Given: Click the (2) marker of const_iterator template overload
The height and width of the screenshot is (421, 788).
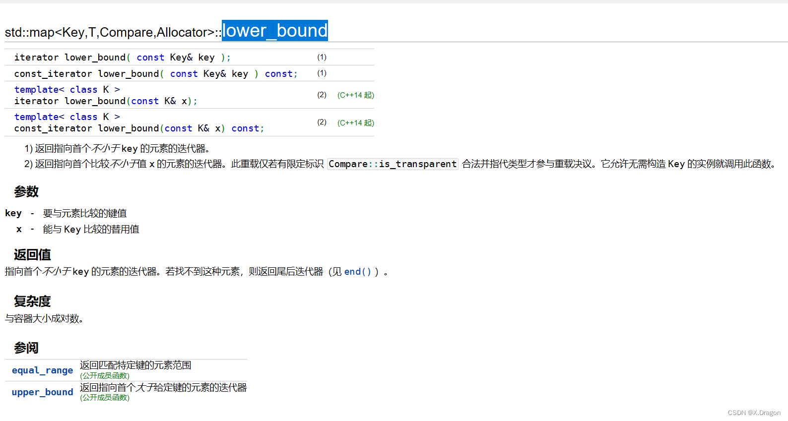Looking at the screenshot, I should tap(322, 122).
